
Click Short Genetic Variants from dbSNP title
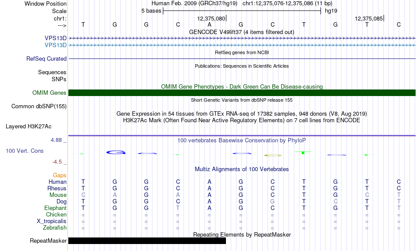pyautogui.click(x=242, y=100)
